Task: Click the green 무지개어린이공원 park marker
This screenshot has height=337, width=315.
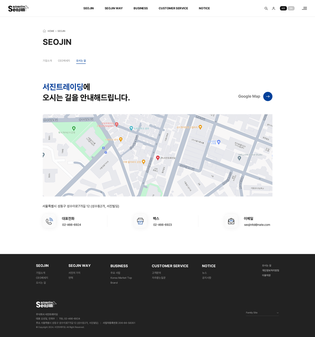Action: (x=74, y=128)
